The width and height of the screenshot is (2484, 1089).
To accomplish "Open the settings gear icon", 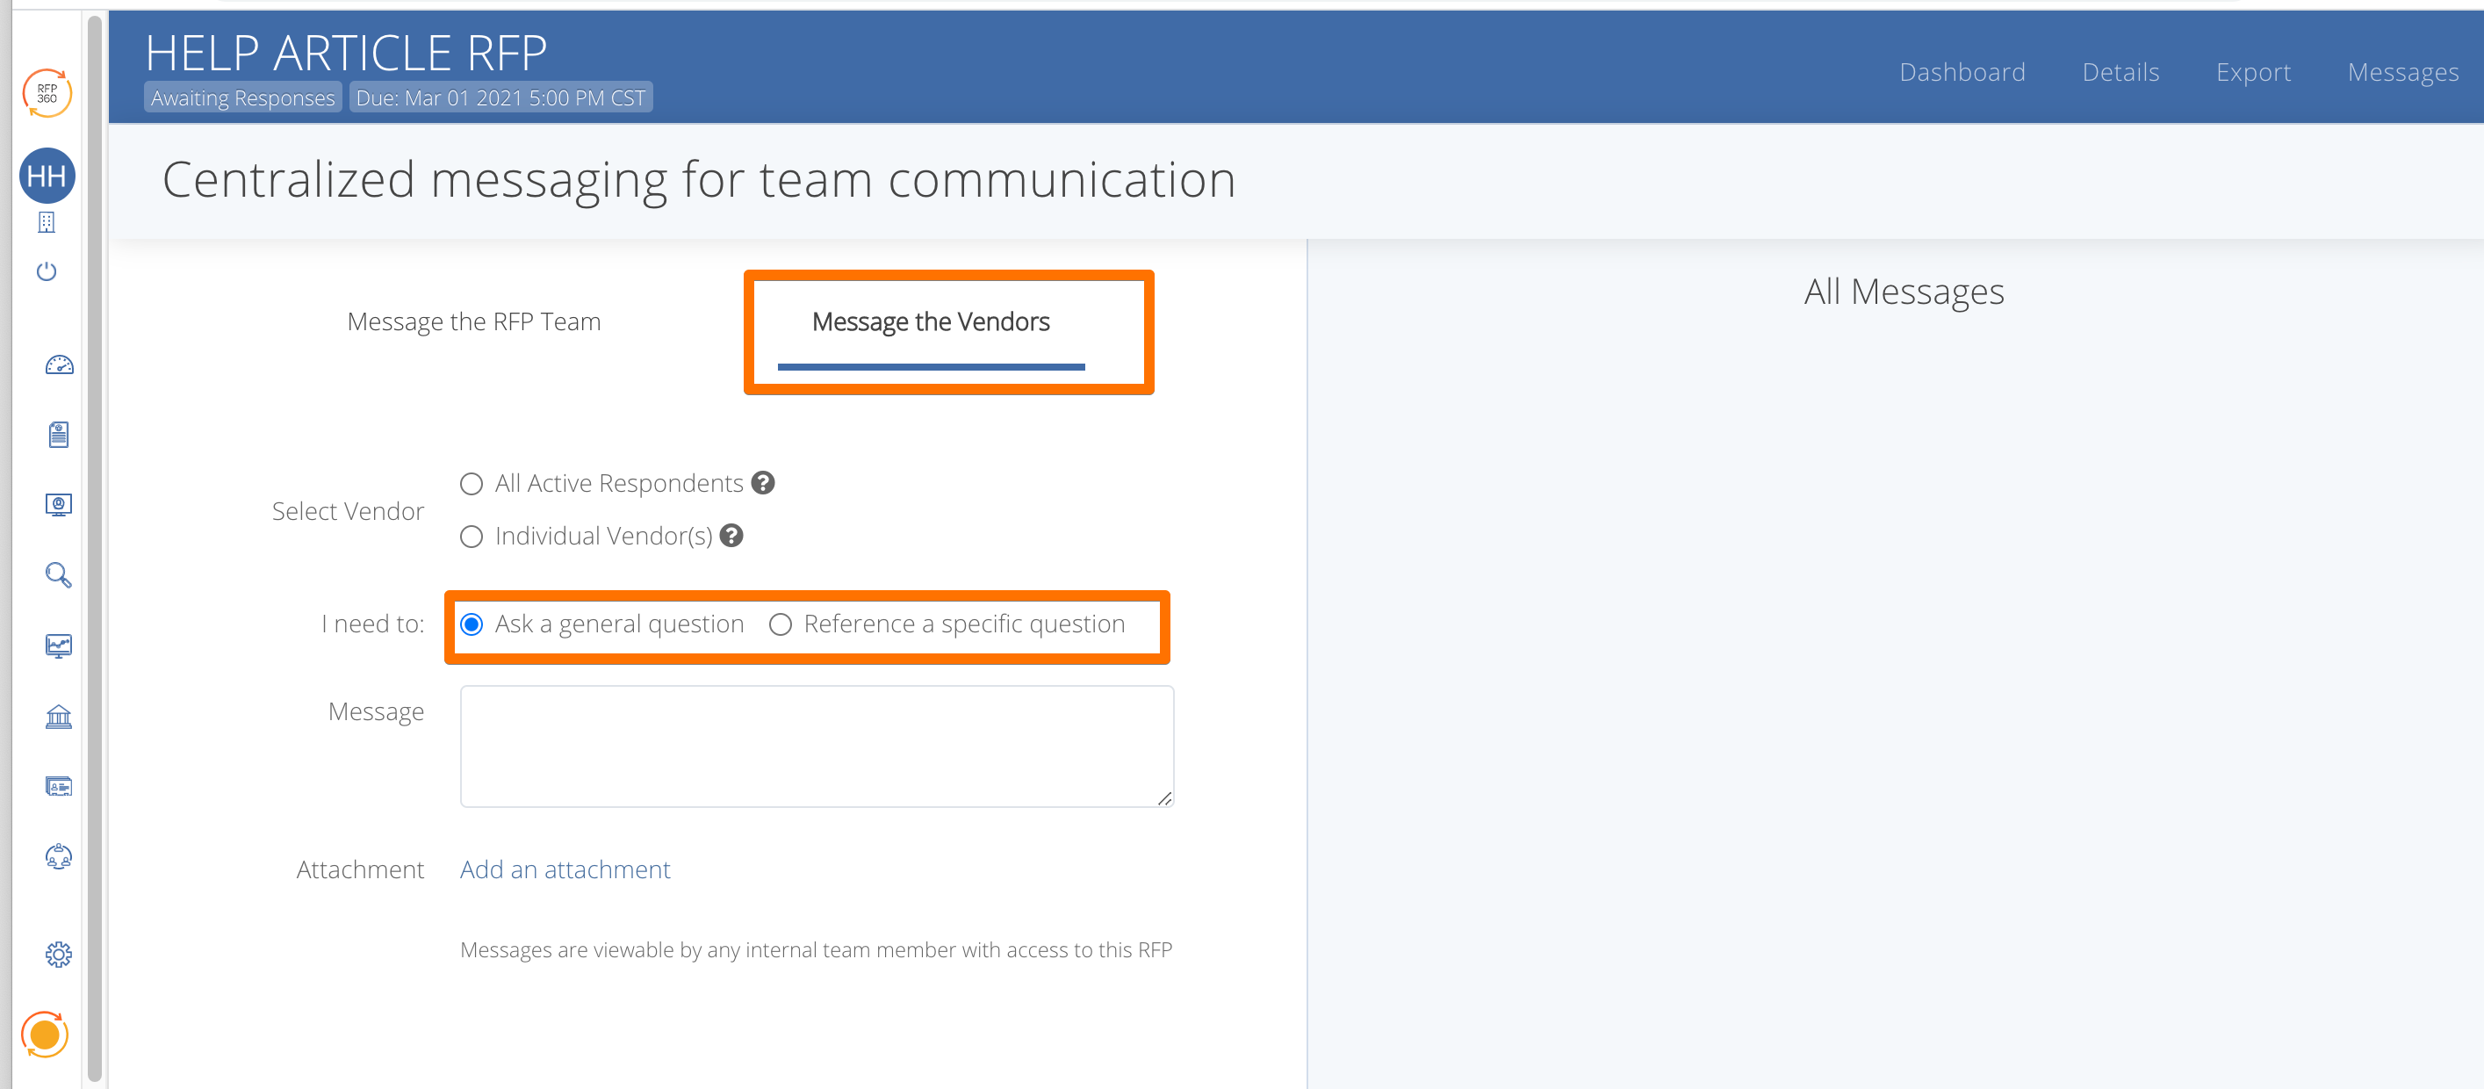I will [x=59, y=954].
